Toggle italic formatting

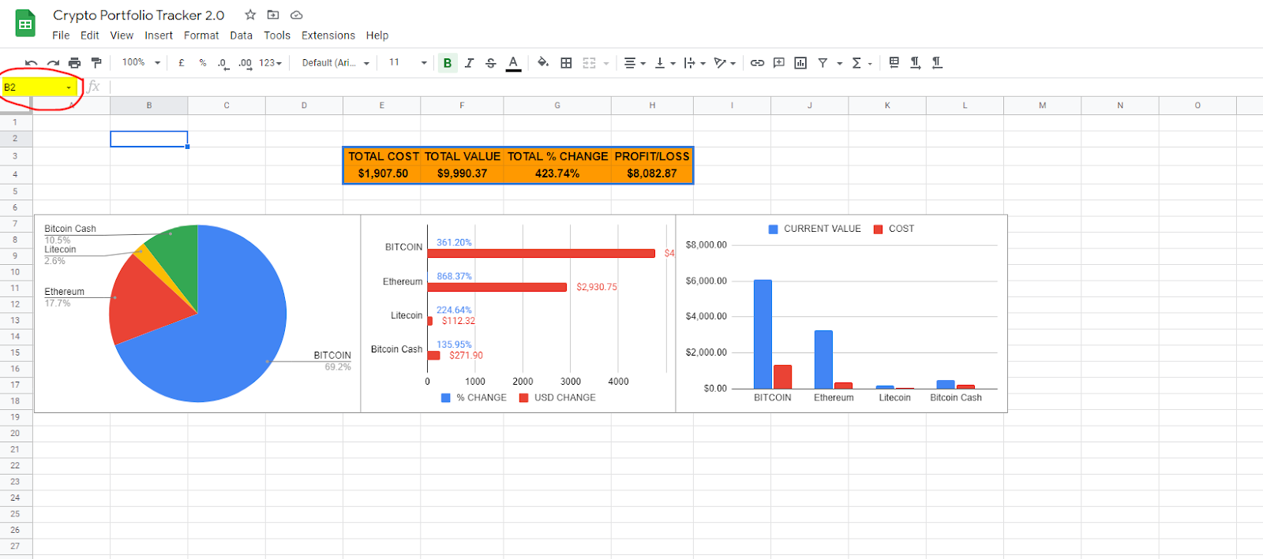point(469,63)
